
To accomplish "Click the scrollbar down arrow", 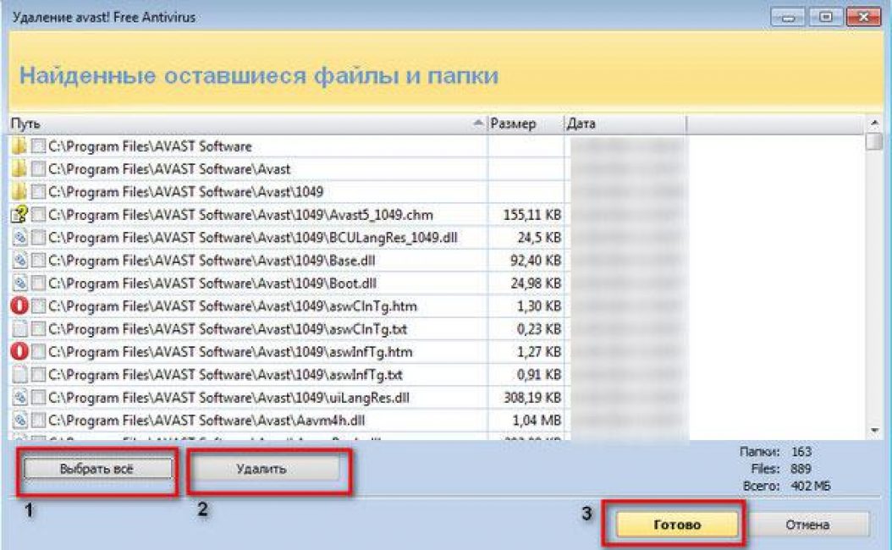I will (874, 432).
